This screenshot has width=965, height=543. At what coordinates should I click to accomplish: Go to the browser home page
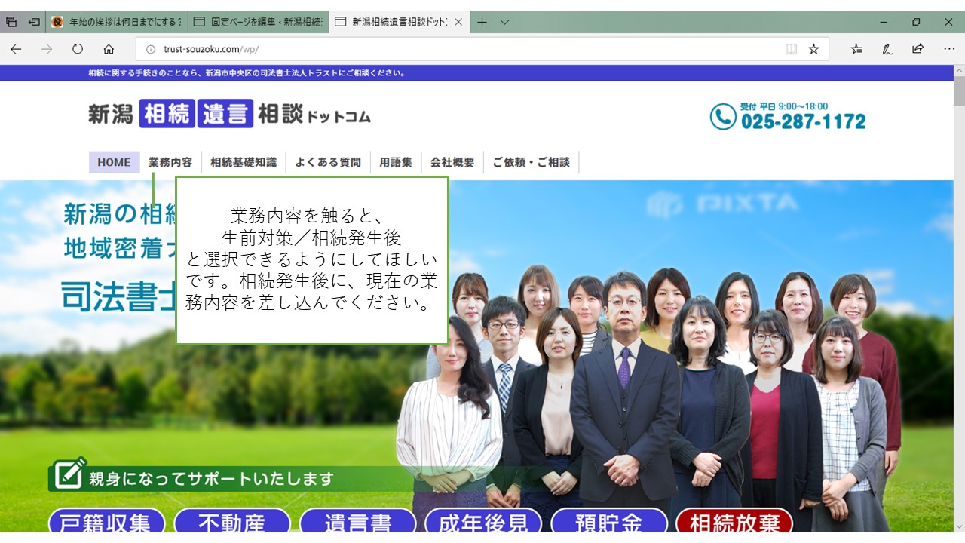pos(109,49)
